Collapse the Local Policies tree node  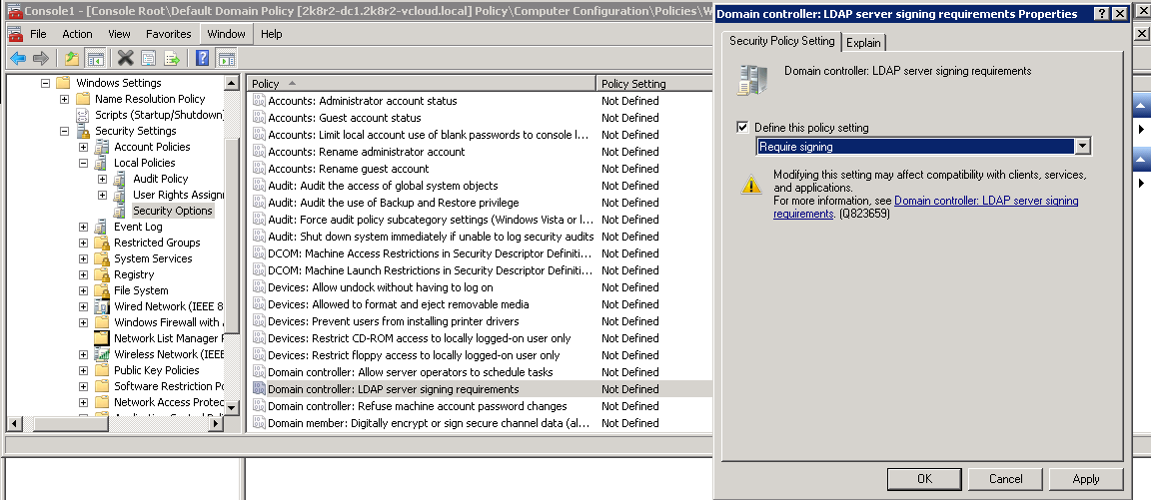[x=84, y=163]
